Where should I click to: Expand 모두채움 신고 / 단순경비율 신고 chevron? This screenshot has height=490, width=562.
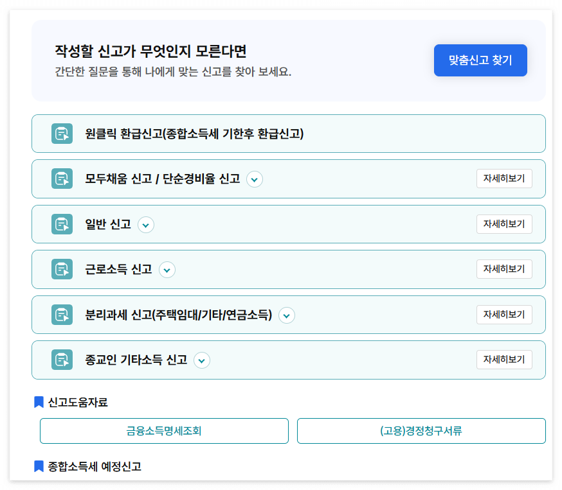255,179
